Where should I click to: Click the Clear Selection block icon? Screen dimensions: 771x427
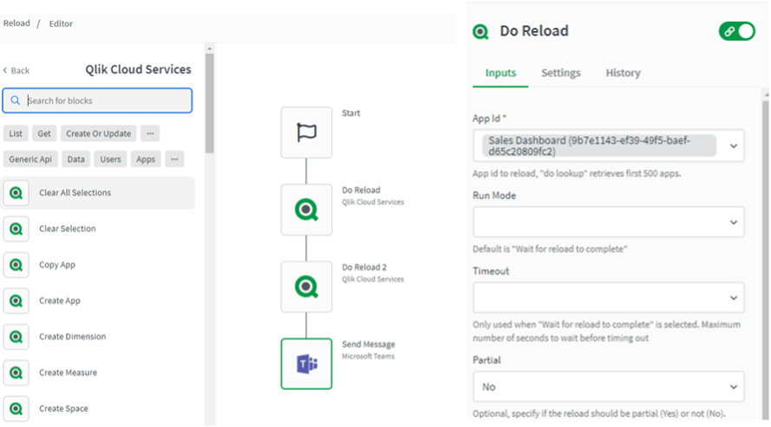[16, 229]
